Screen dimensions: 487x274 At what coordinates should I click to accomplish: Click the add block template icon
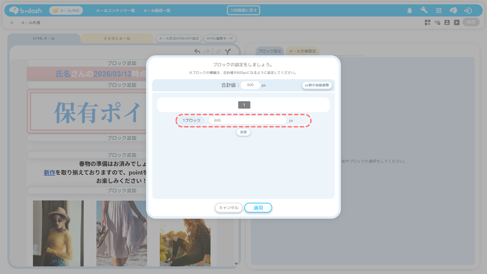tap(428, 22)
